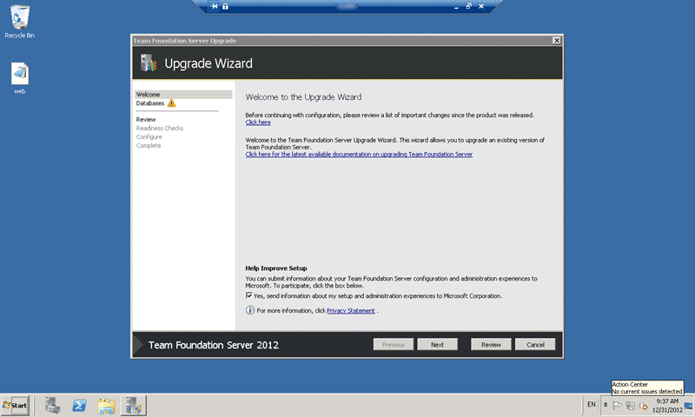Select the Complete step in sidebar

coord(149,145)
